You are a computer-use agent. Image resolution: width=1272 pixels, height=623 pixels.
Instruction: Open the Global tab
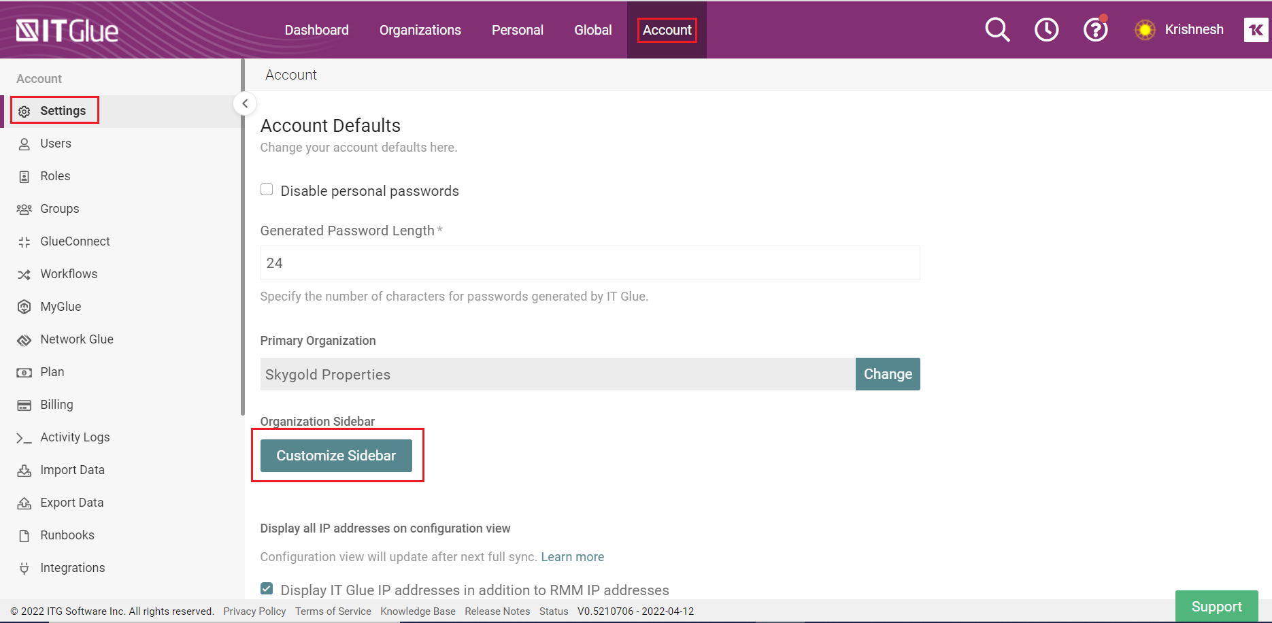coord(592,30)
